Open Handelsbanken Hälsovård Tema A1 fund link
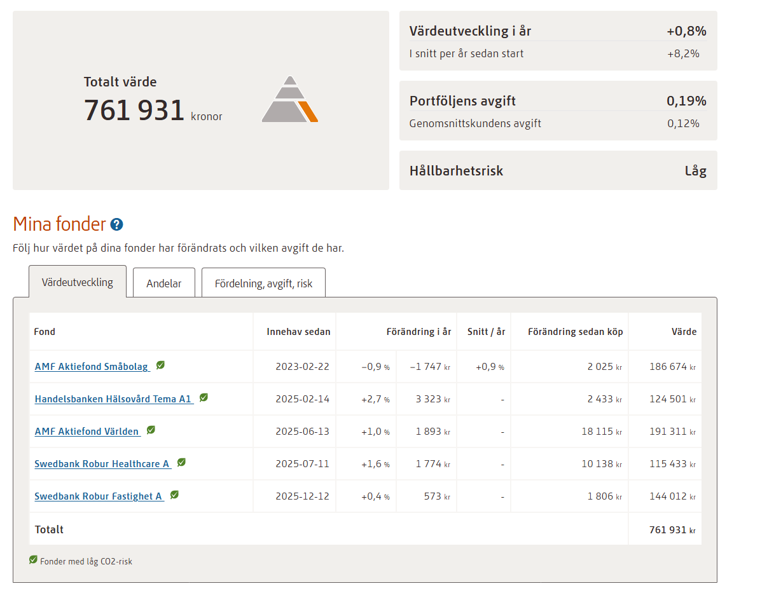The width and height of the screenshot is (781, 600). pos(113,399)
